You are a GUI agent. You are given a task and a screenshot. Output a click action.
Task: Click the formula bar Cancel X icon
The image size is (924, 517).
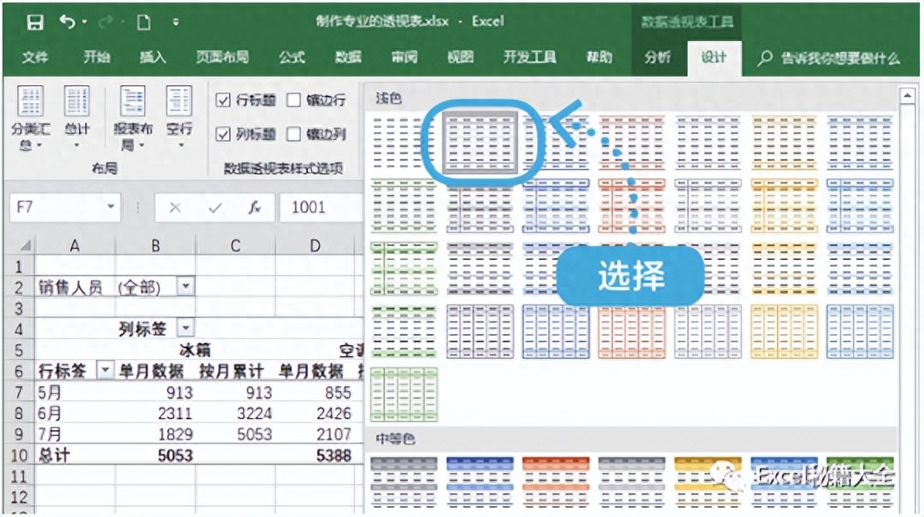(175, 207)
